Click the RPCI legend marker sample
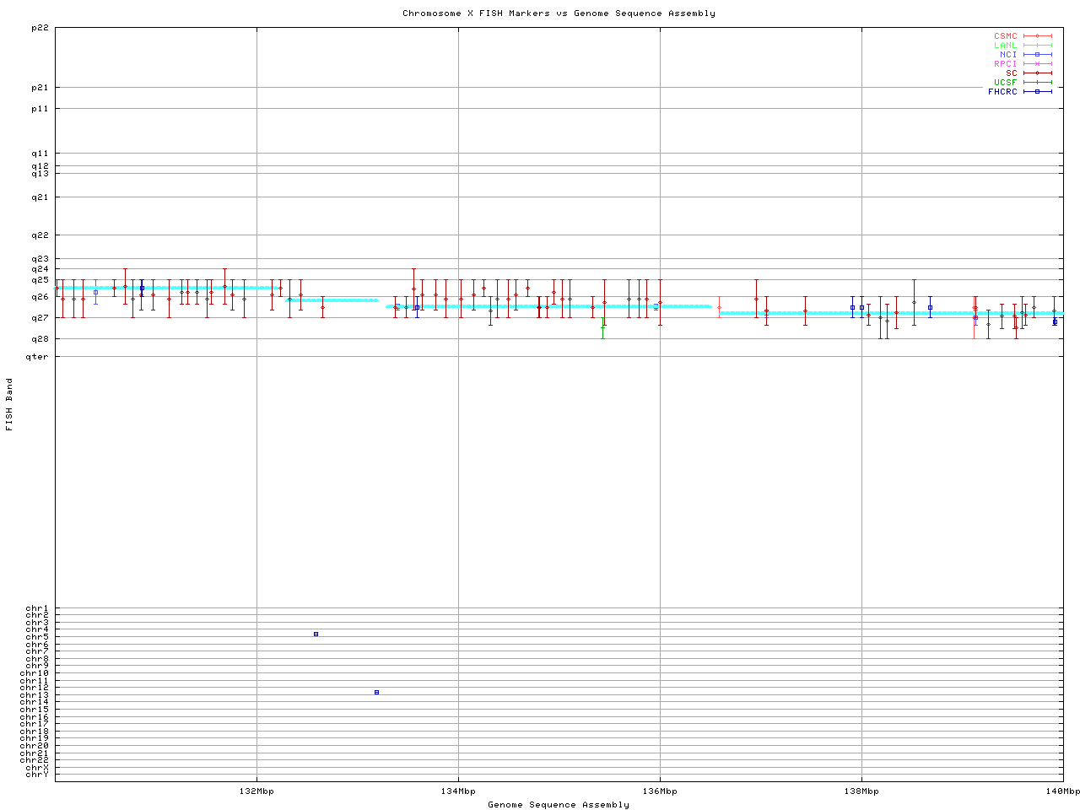This screenshot has width=1080, height=810. point(1037,64)
